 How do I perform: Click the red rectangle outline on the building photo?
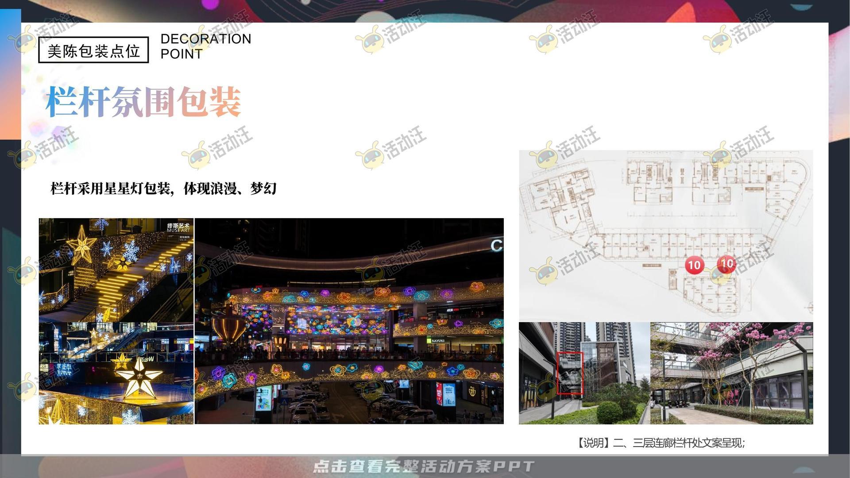pyautogui.click(x=569, y=373)
